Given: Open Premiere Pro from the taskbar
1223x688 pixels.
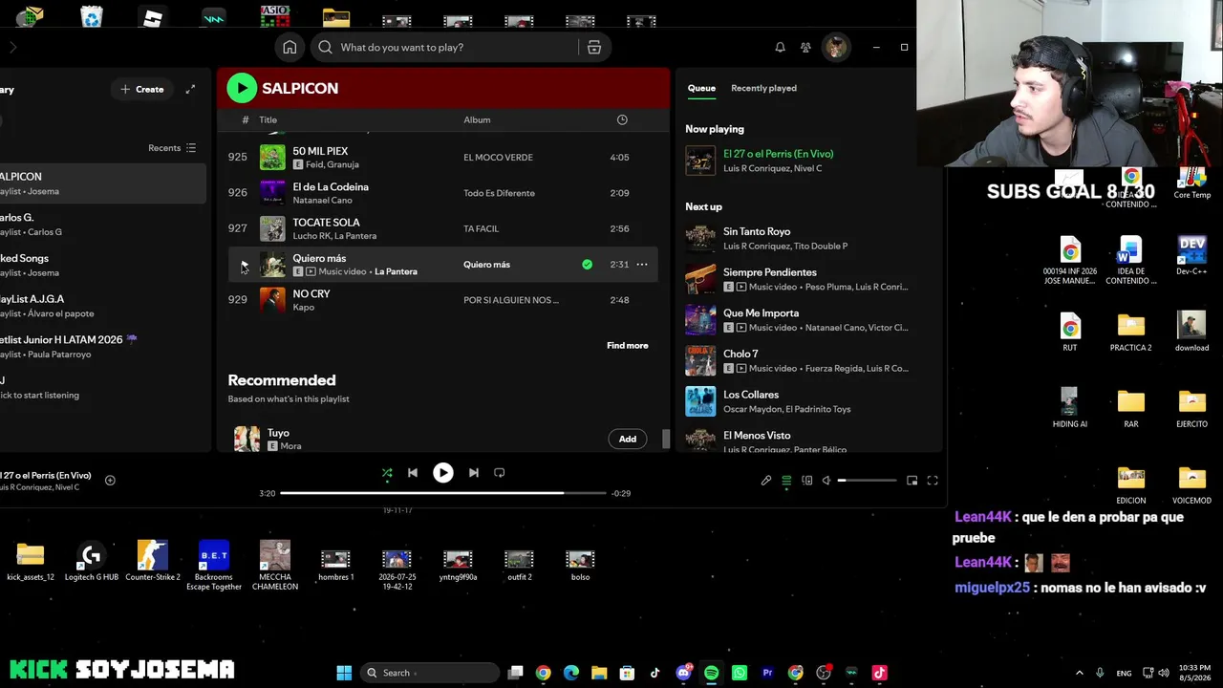Looking at the screenshot, I should [x=767, y=673].
